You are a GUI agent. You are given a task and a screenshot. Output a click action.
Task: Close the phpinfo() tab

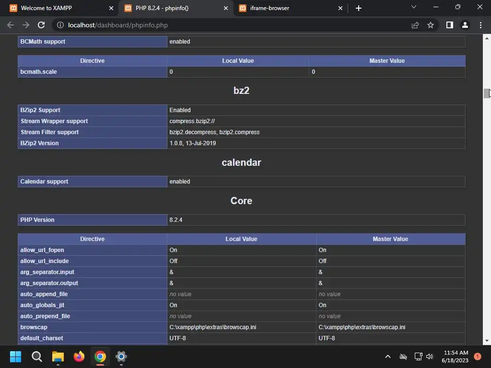pyautogui.click(x=226, y=8)
